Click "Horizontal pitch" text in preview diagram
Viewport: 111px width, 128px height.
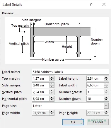click(57, 24)
